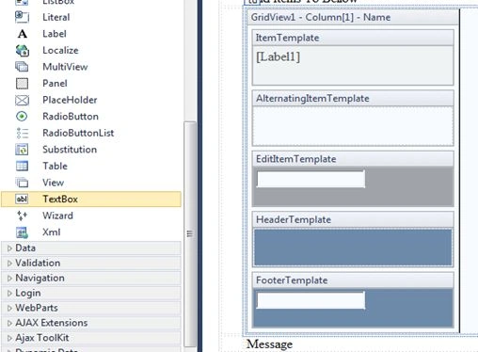Screen dimensions: 478x352
Task: Click inside the blue HeaderTemplate area
Action: [353, 248]
